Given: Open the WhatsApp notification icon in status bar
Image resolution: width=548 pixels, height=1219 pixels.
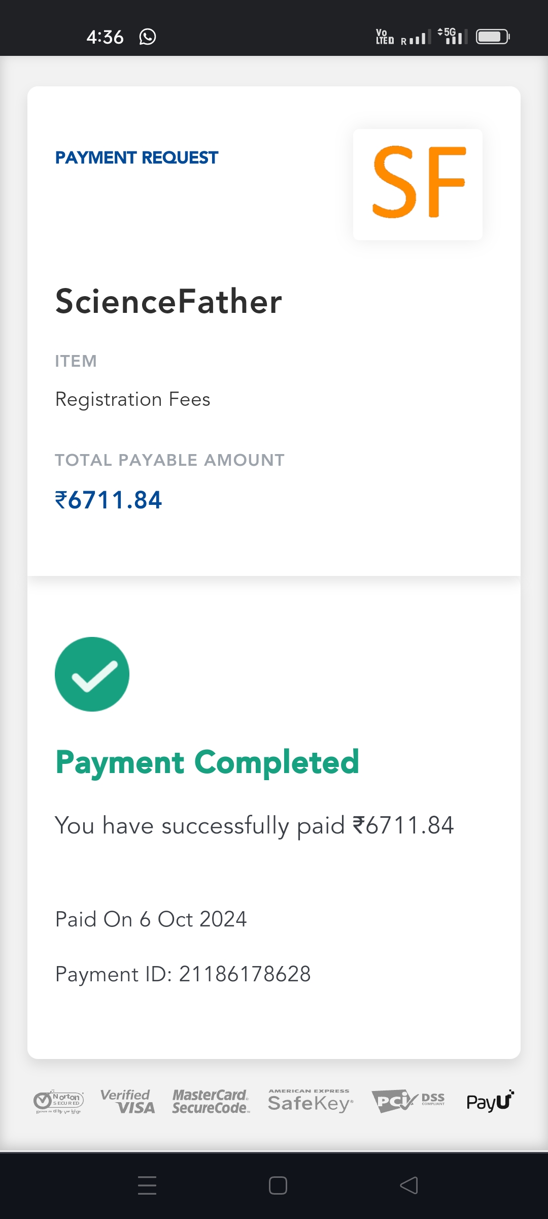Looking at the screenshot, I should pyautogui.click(x=148, y=37).
